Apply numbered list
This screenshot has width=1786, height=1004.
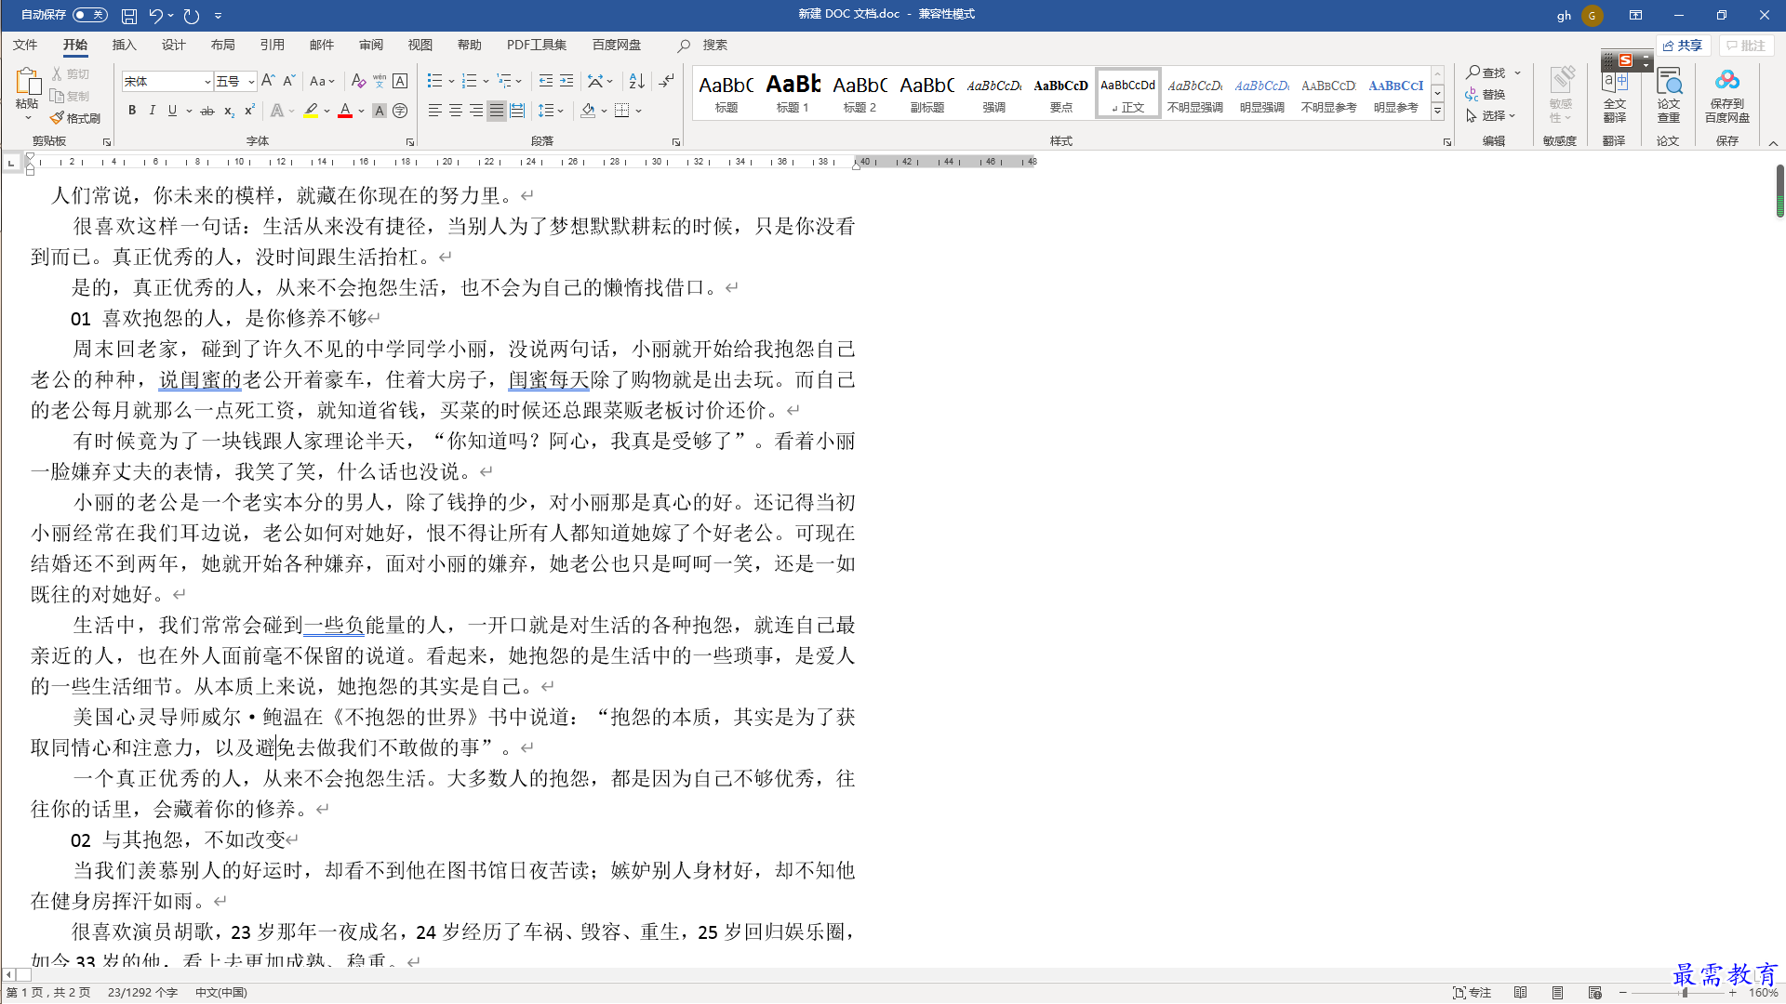(x=470, y=81)
